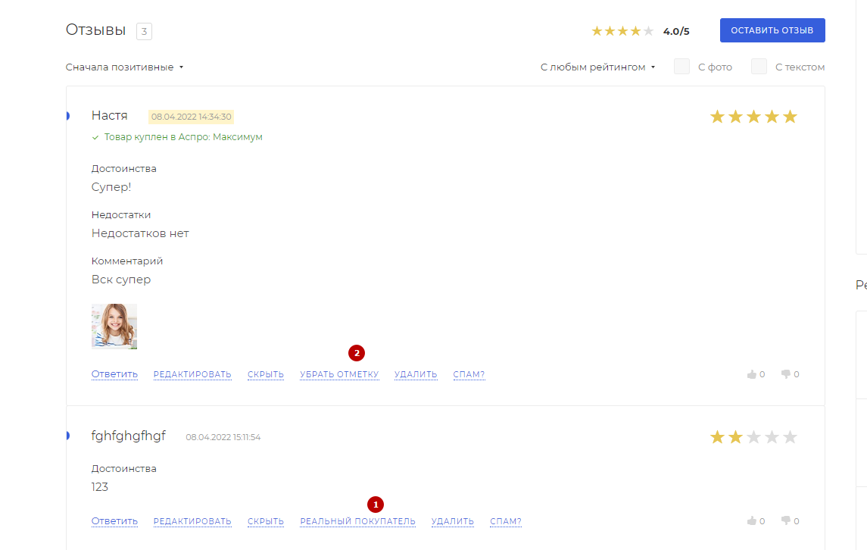
Task: Click the 'Отзывы' heading
Action: pos(95,30)
